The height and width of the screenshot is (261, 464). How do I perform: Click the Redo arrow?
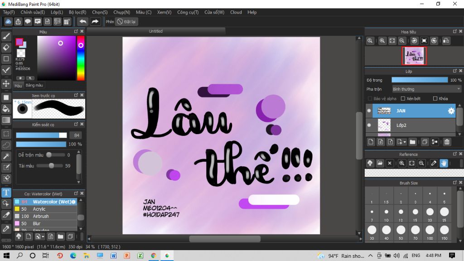(x=95, y=22)
